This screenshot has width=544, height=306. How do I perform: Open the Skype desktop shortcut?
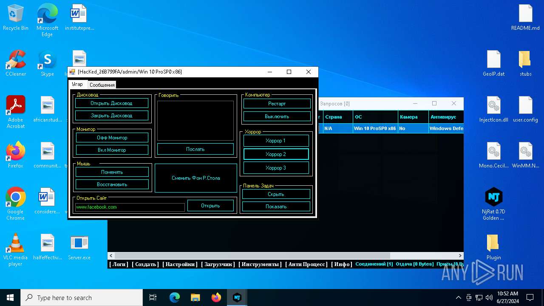(x=47, y=63)
